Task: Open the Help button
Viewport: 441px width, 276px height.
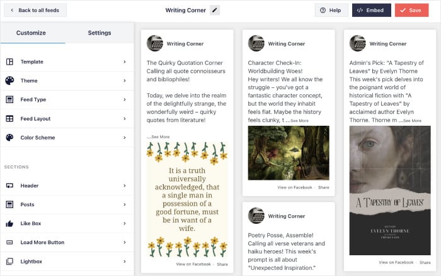Action: pos(331,11)
